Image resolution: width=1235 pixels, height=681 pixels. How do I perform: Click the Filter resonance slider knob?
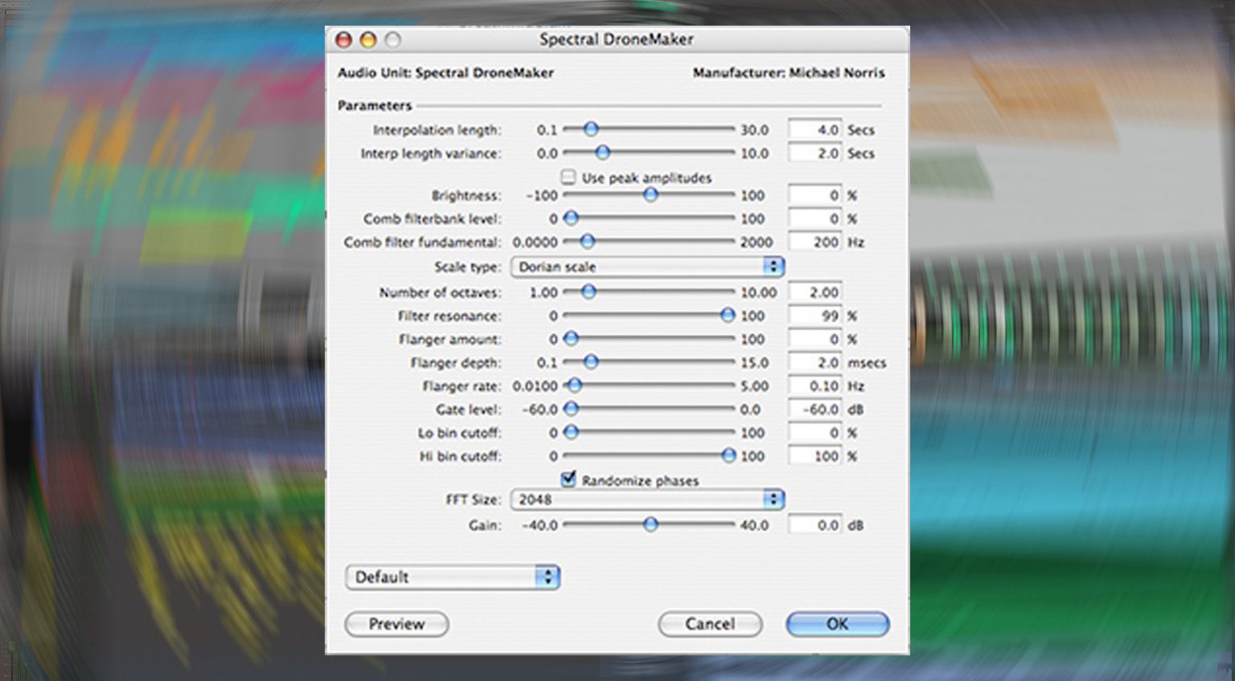728,316
